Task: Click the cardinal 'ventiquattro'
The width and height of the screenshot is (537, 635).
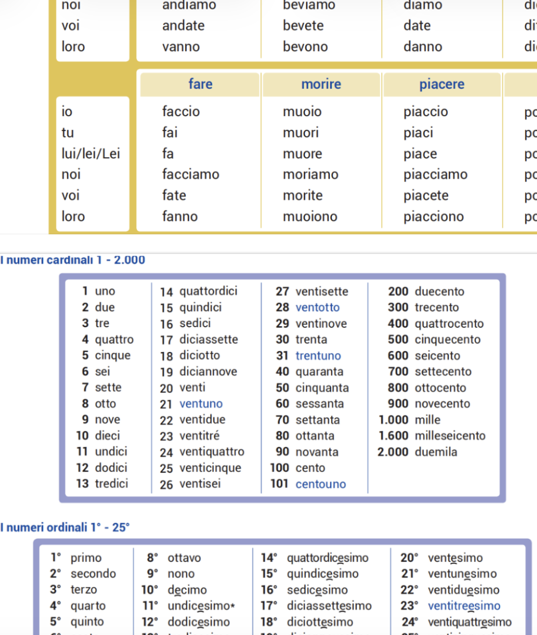Action: point(212,452)
